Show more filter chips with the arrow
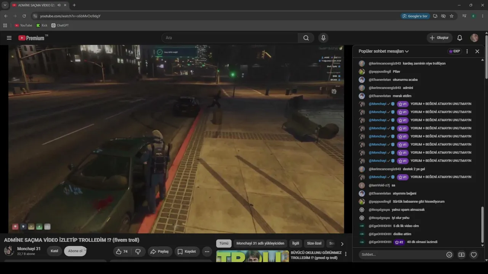The image size is (488, 274). click(342, 244)
